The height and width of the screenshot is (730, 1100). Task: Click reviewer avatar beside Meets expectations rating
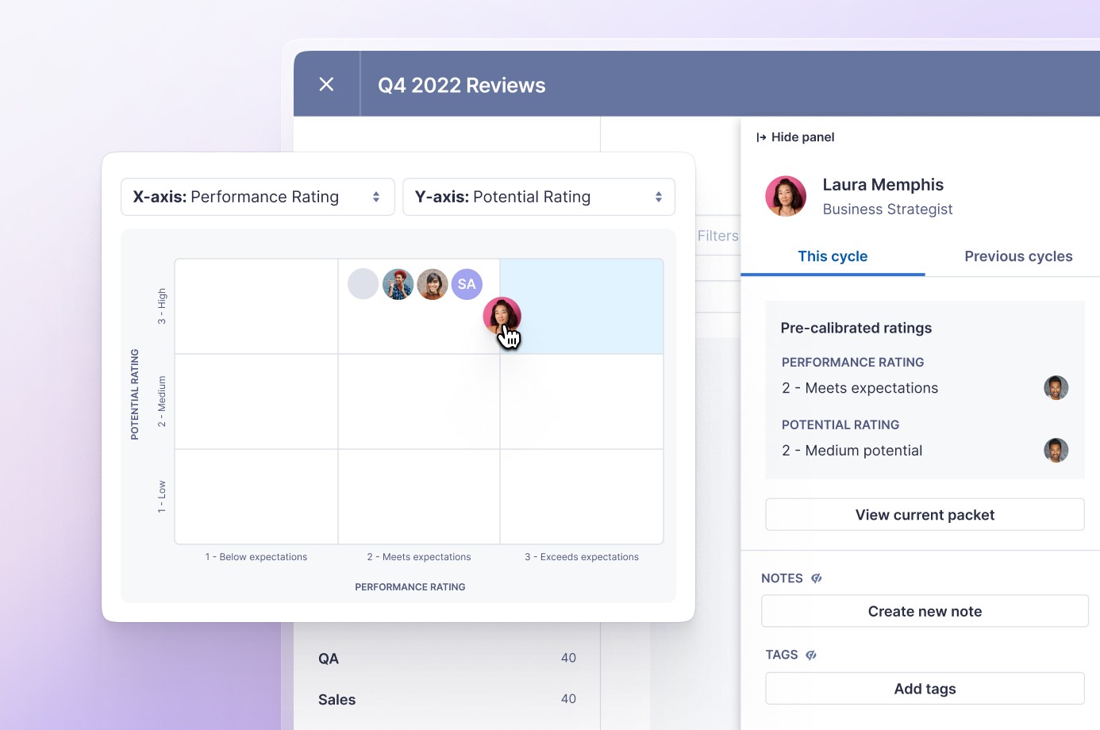click(x=1056, y=388)
